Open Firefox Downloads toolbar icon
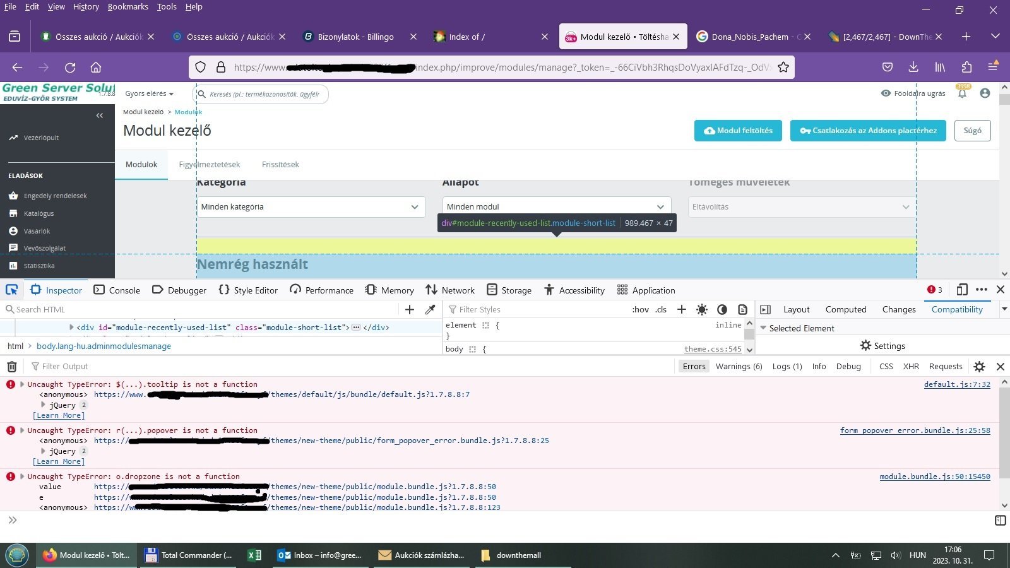 (913, 68)
